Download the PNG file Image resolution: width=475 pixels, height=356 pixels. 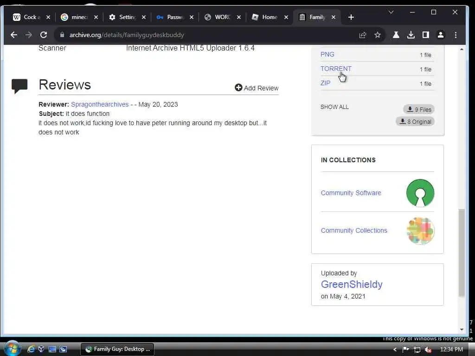[x=327, y=54]
